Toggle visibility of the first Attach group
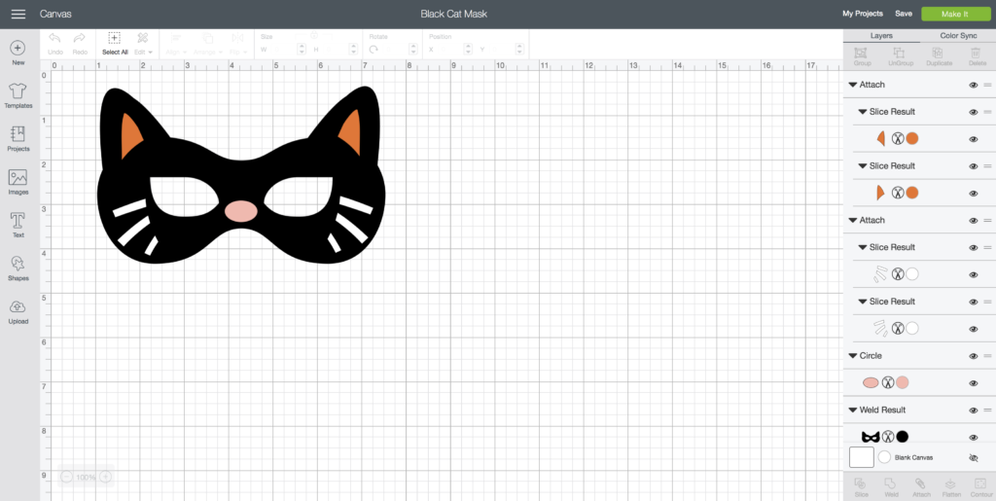Screen dimensions: 996x501 click(973, 85)
